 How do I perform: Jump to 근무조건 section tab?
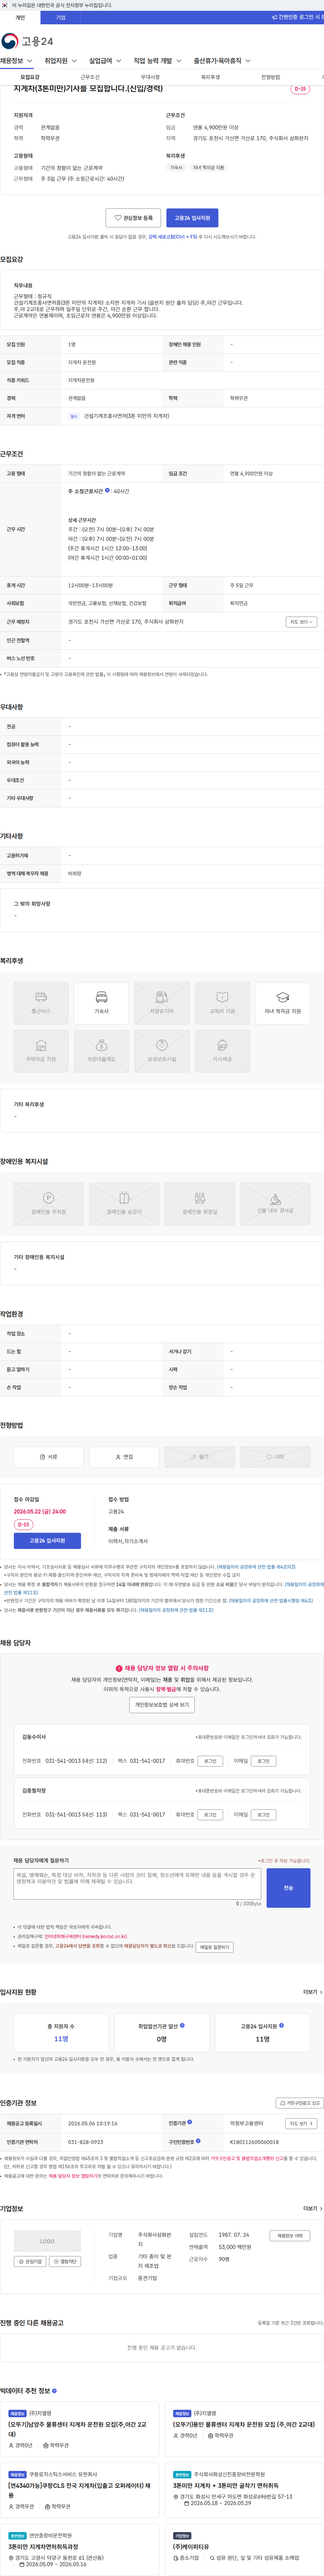(90, 77)
